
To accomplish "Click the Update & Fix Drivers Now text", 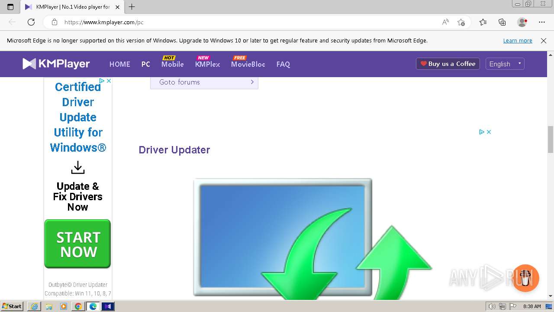I will pyautogui.click(x=78, y=197).
